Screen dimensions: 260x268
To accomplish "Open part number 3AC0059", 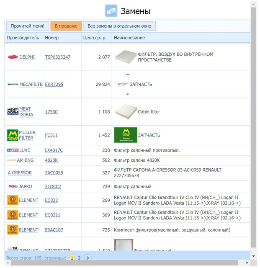I will coord(54,173).
